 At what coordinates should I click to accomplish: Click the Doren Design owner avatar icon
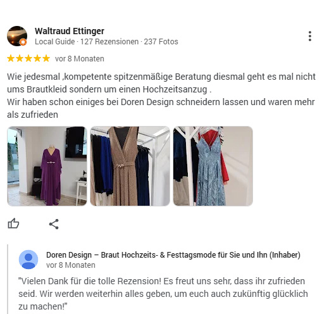click(28, 260)
